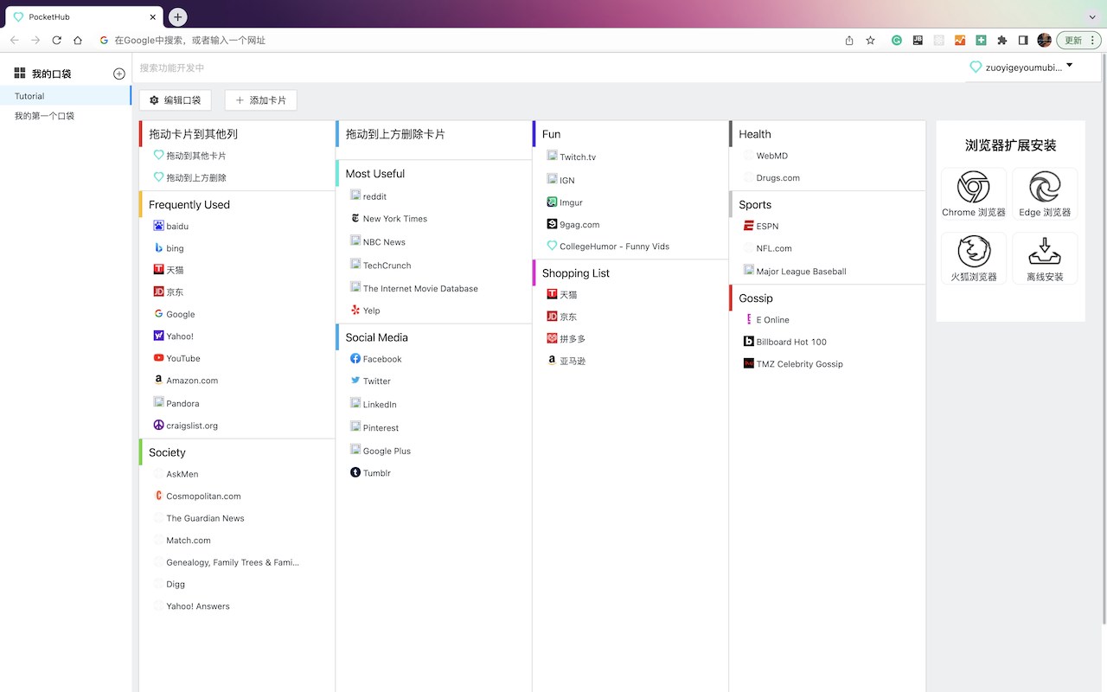Click the 编辑口袋 button
1107x692 pixels.
pos(175,100)
